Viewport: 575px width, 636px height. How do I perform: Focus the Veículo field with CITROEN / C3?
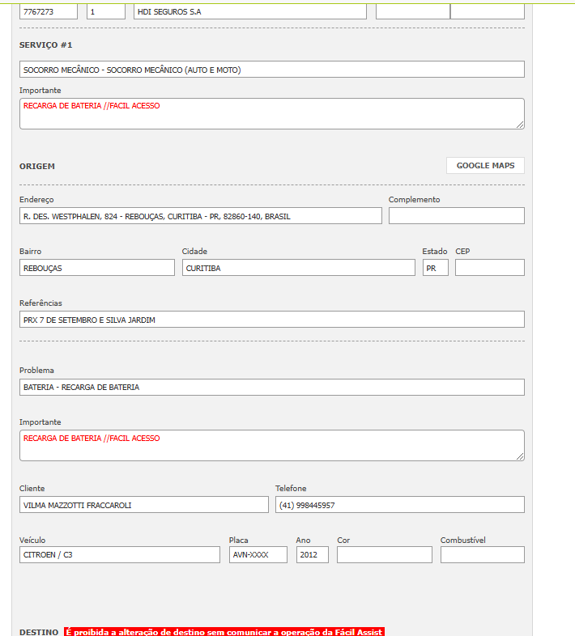(x=119, y=555)
